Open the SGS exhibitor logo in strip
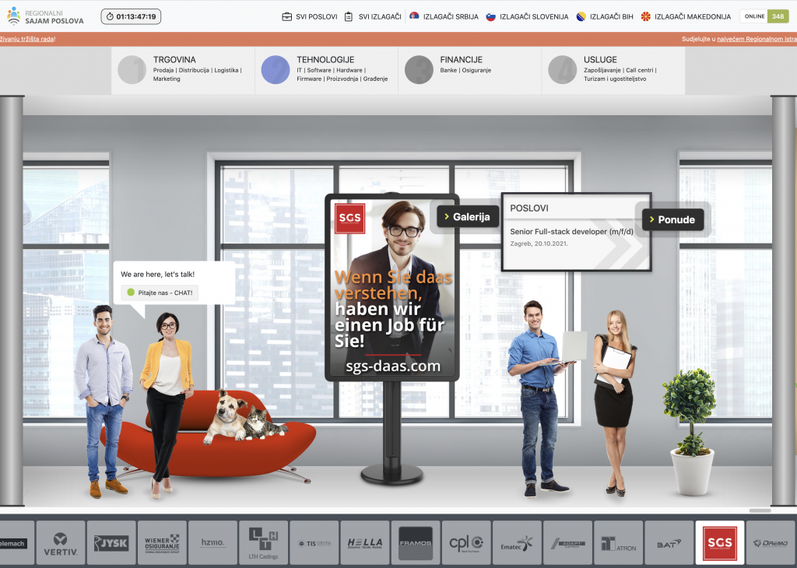The height and width of the screenshot is (568, 797). coord(720,542)
